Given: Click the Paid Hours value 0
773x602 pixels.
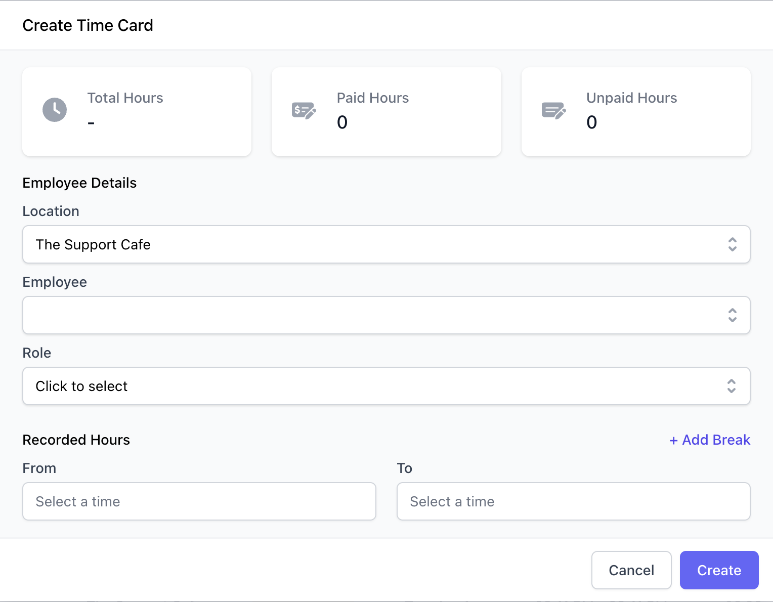Looking at the screenshot, I should point(342,122).
